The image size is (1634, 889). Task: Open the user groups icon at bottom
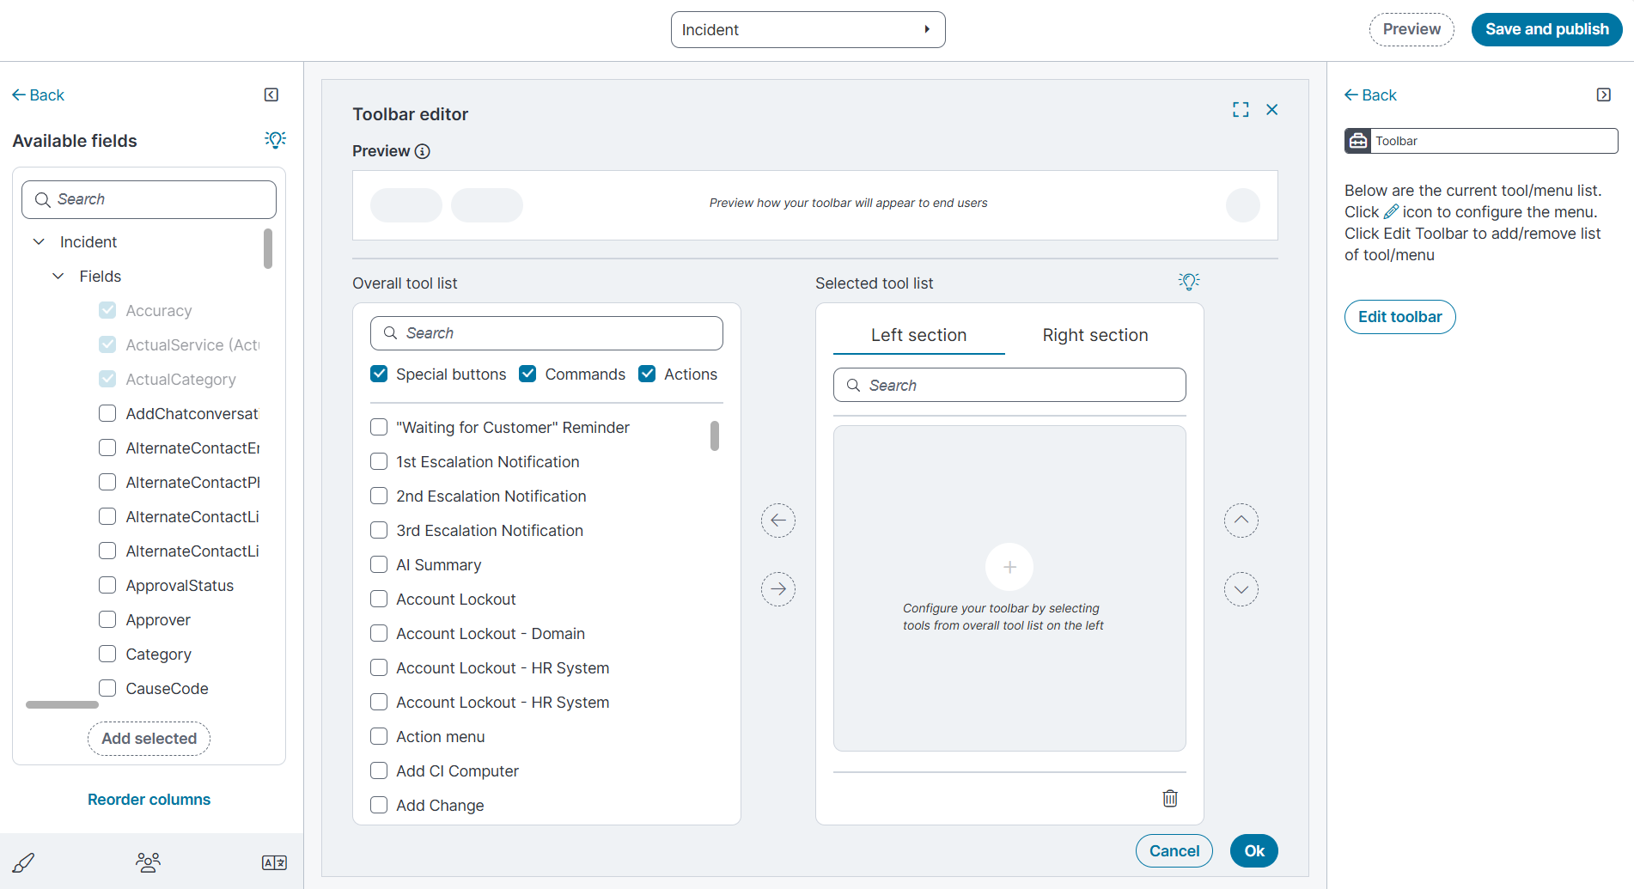pyautogui.click(x=148, y=862)
